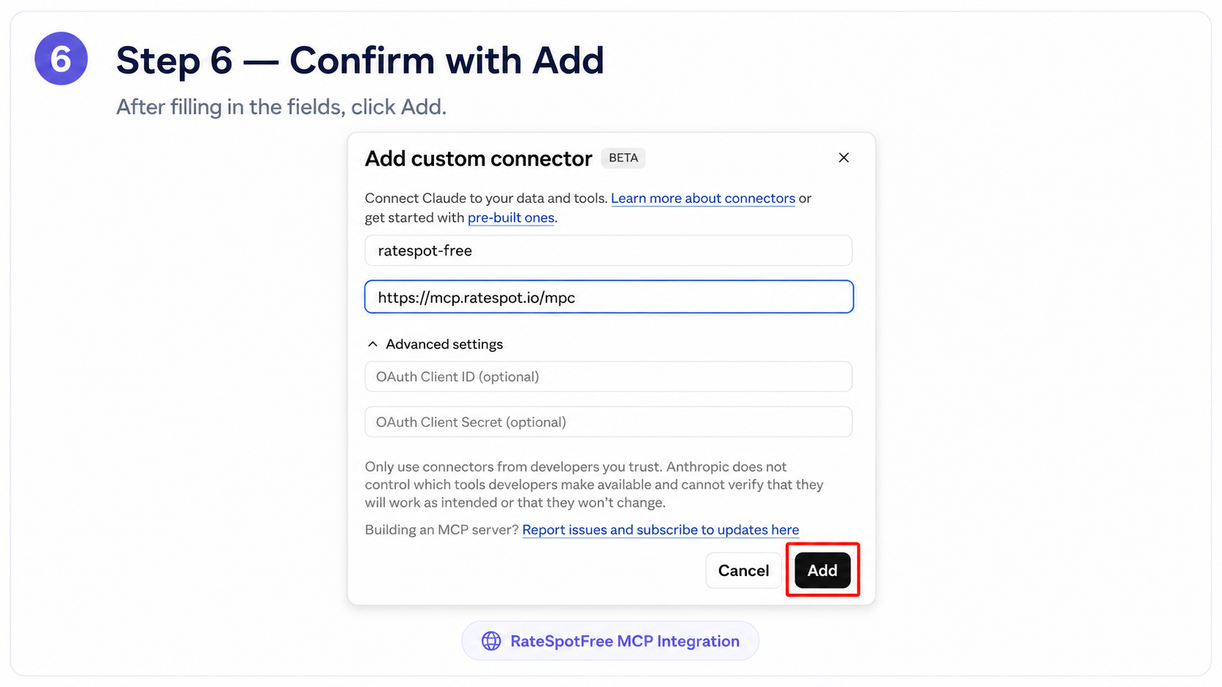Image resolution: width=1222 pixels, height=687 pixels.
Task: Close the Add custom connector dialog
Action: pyautogui.click(x=843, y=158)
